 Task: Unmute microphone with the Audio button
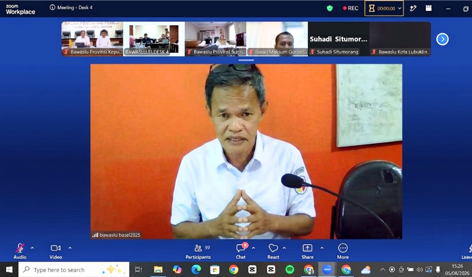coord(20,251)
